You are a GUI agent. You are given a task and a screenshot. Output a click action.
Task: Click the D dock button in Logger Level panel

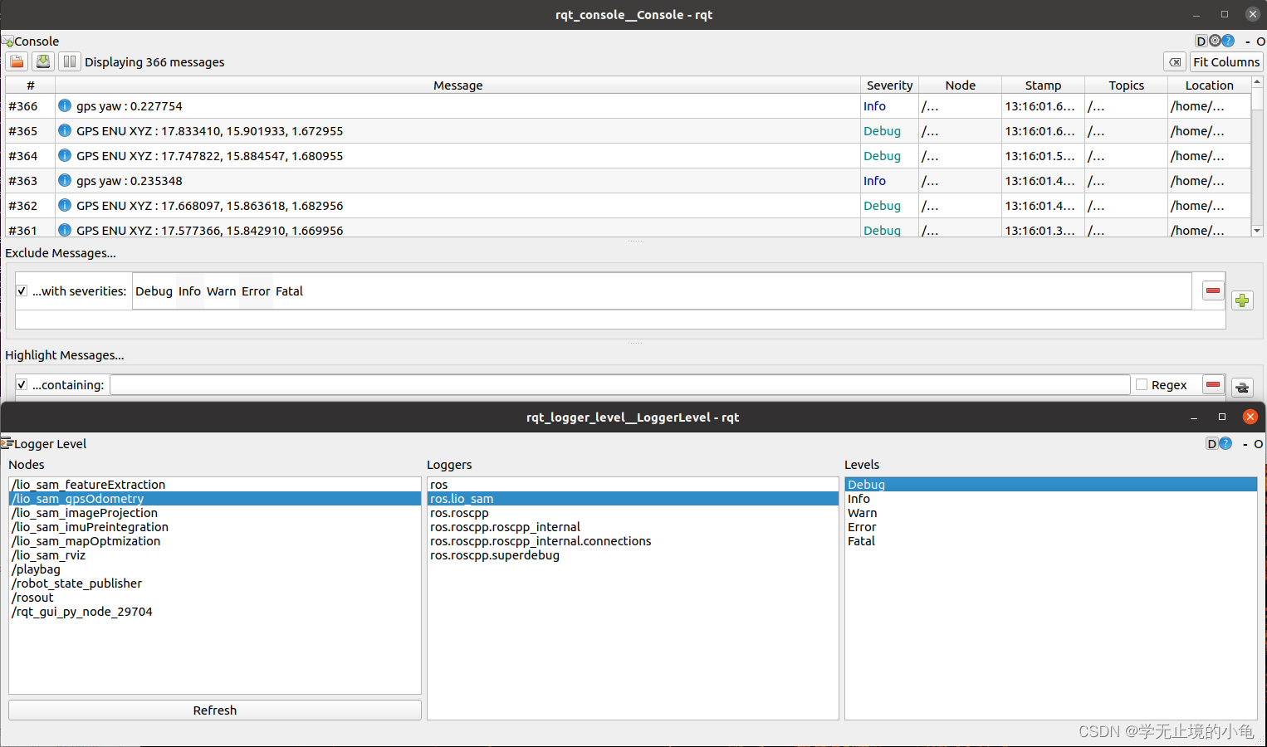(x=1211, y=444)
